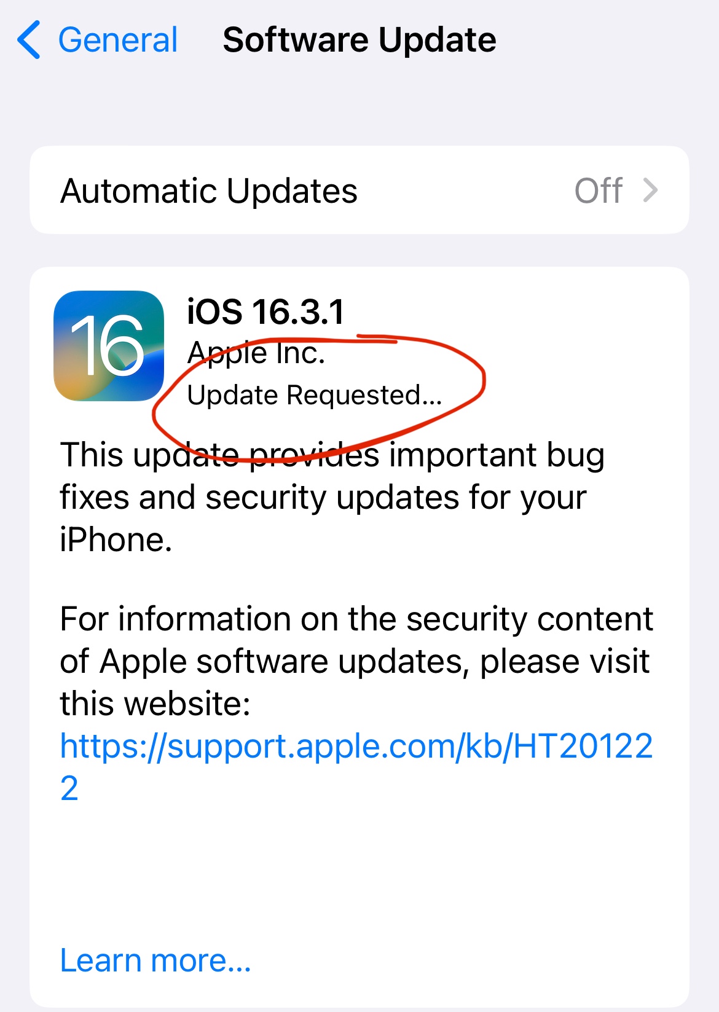
Task: Open the support.apple.com security link
Action: point(356,766)
